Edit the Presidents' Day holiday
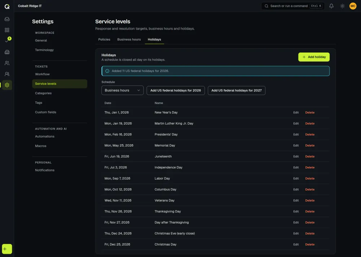Viewport: 361px width, 257px height. (296, 135)
